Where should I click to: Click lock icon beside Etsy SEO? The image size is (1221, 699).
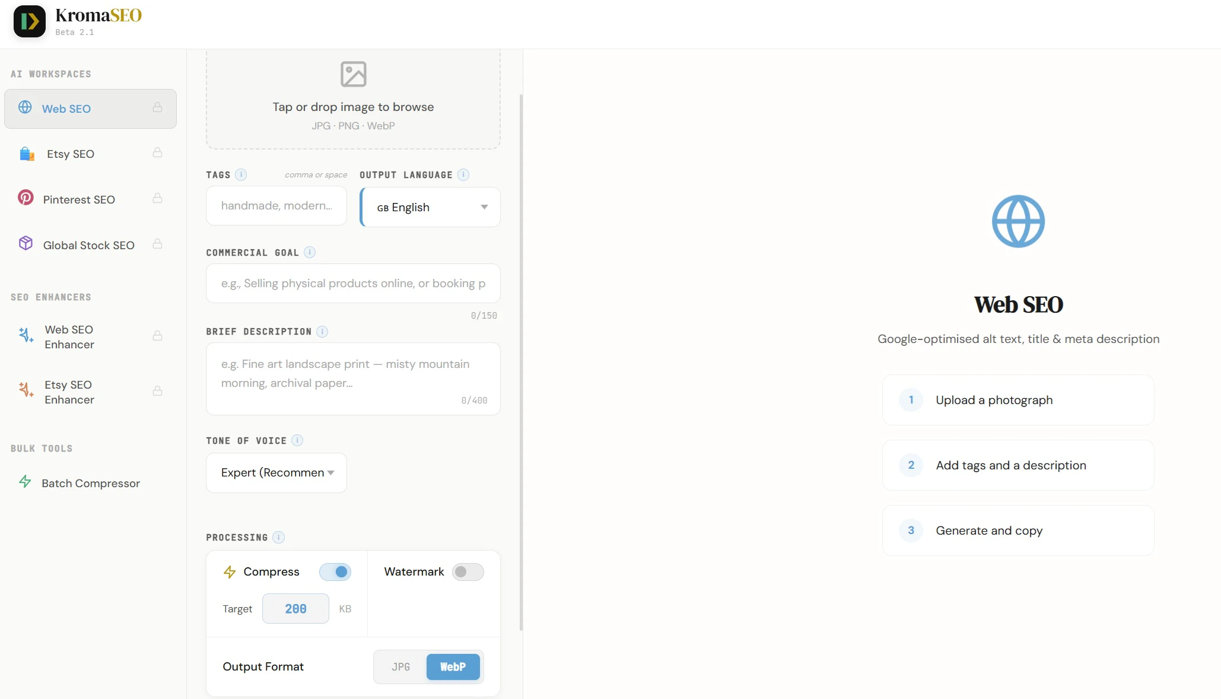click(157, 153)
